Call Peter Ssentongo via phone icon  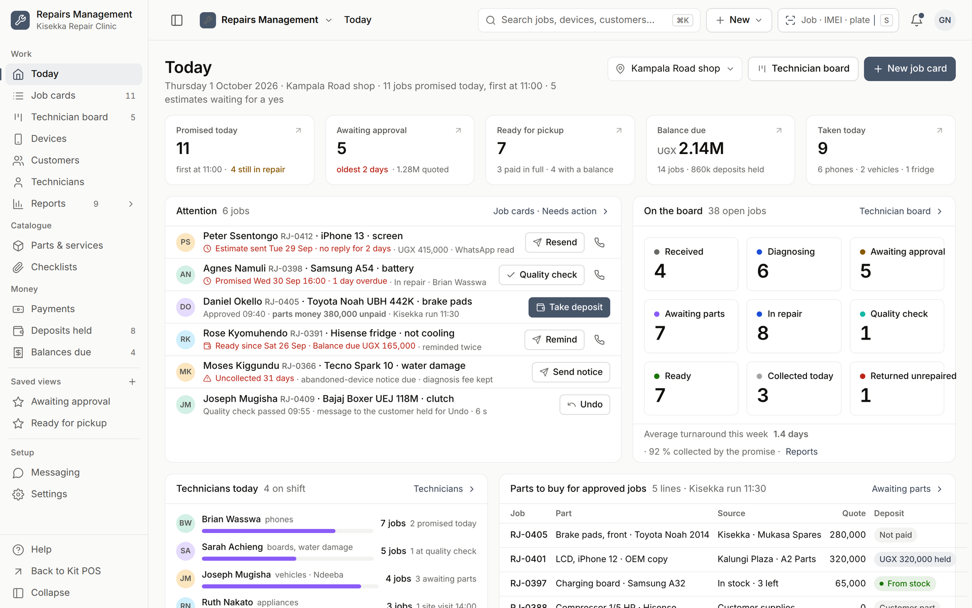coord(599,242)
